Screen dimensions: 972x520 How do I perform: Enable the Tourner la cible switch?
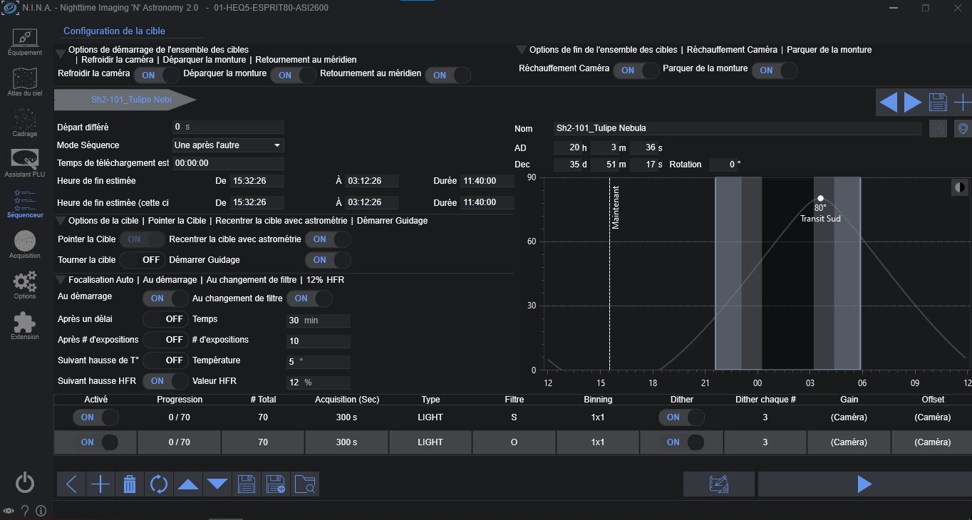143,260
